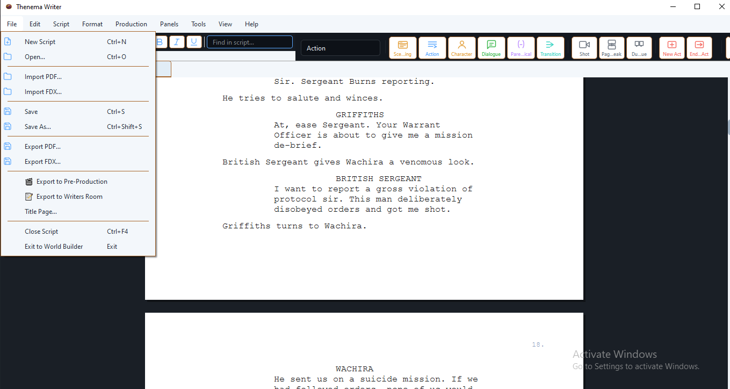
Task: Toggle italic formatting
Action: pyautogui.click(x=177, y=42)
